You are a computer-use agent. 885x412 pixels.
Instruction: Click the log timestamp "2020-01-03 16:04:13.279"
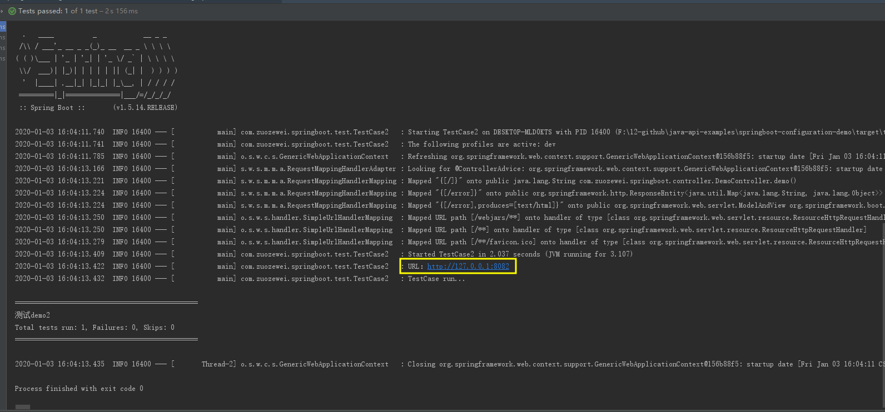point(59,242)
